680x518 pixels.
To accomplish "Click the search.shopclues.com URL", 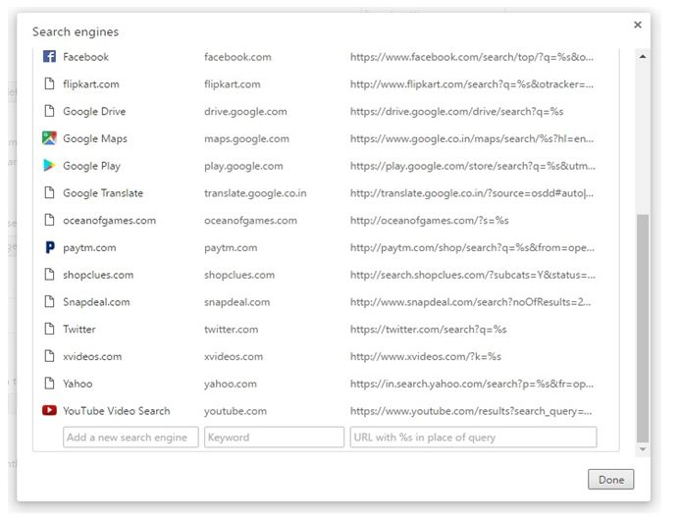I will 473,275.
